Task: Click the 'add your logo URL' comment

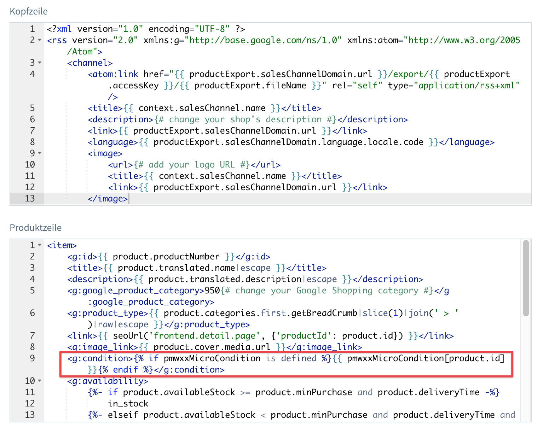Action: click(x=192, y=165)
